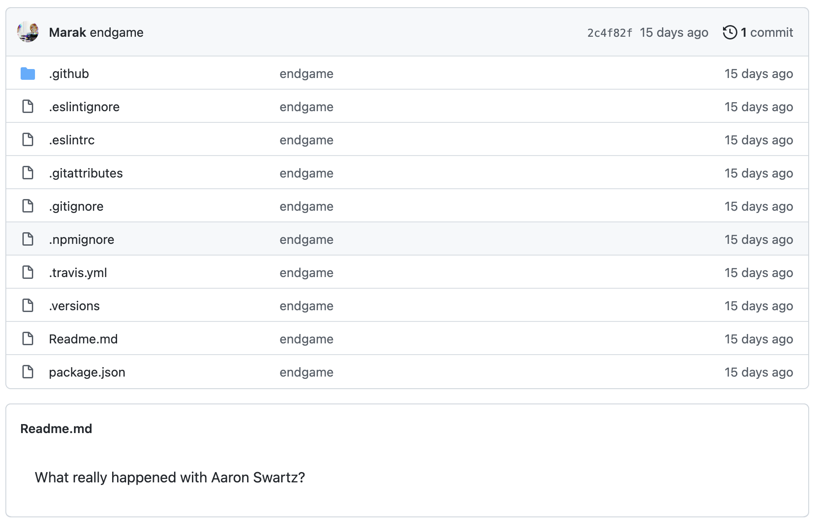Screen dimensions: 819x529
Task: Open commit hash 2c4f82f
Action: 610,33
